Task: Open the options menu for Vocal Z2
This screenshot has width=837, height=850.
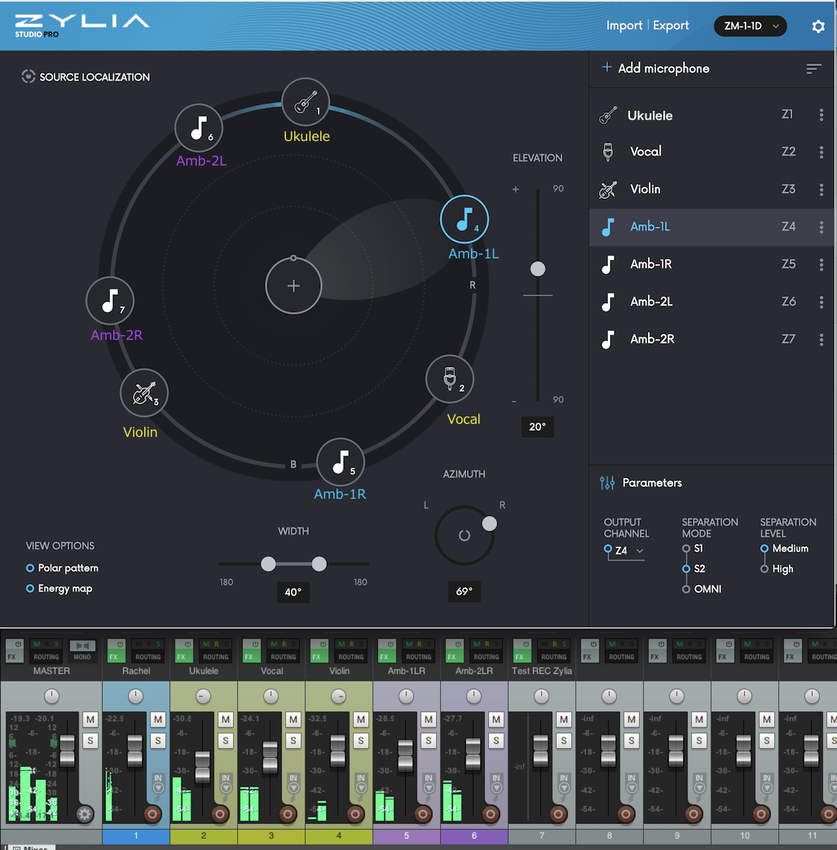Action: point(822,152)
